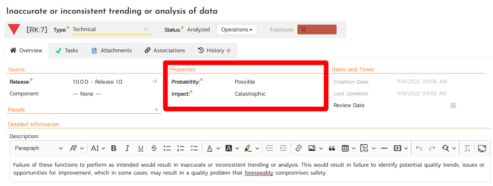Viewport: 493px width, 186px height.
Task: Select the highlighter marker tool
Action: (248, 149)
